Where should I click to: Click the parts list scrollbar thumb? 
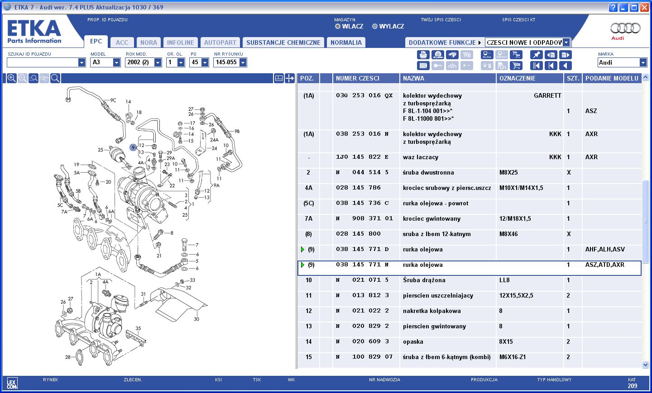(x=646, y=222)
